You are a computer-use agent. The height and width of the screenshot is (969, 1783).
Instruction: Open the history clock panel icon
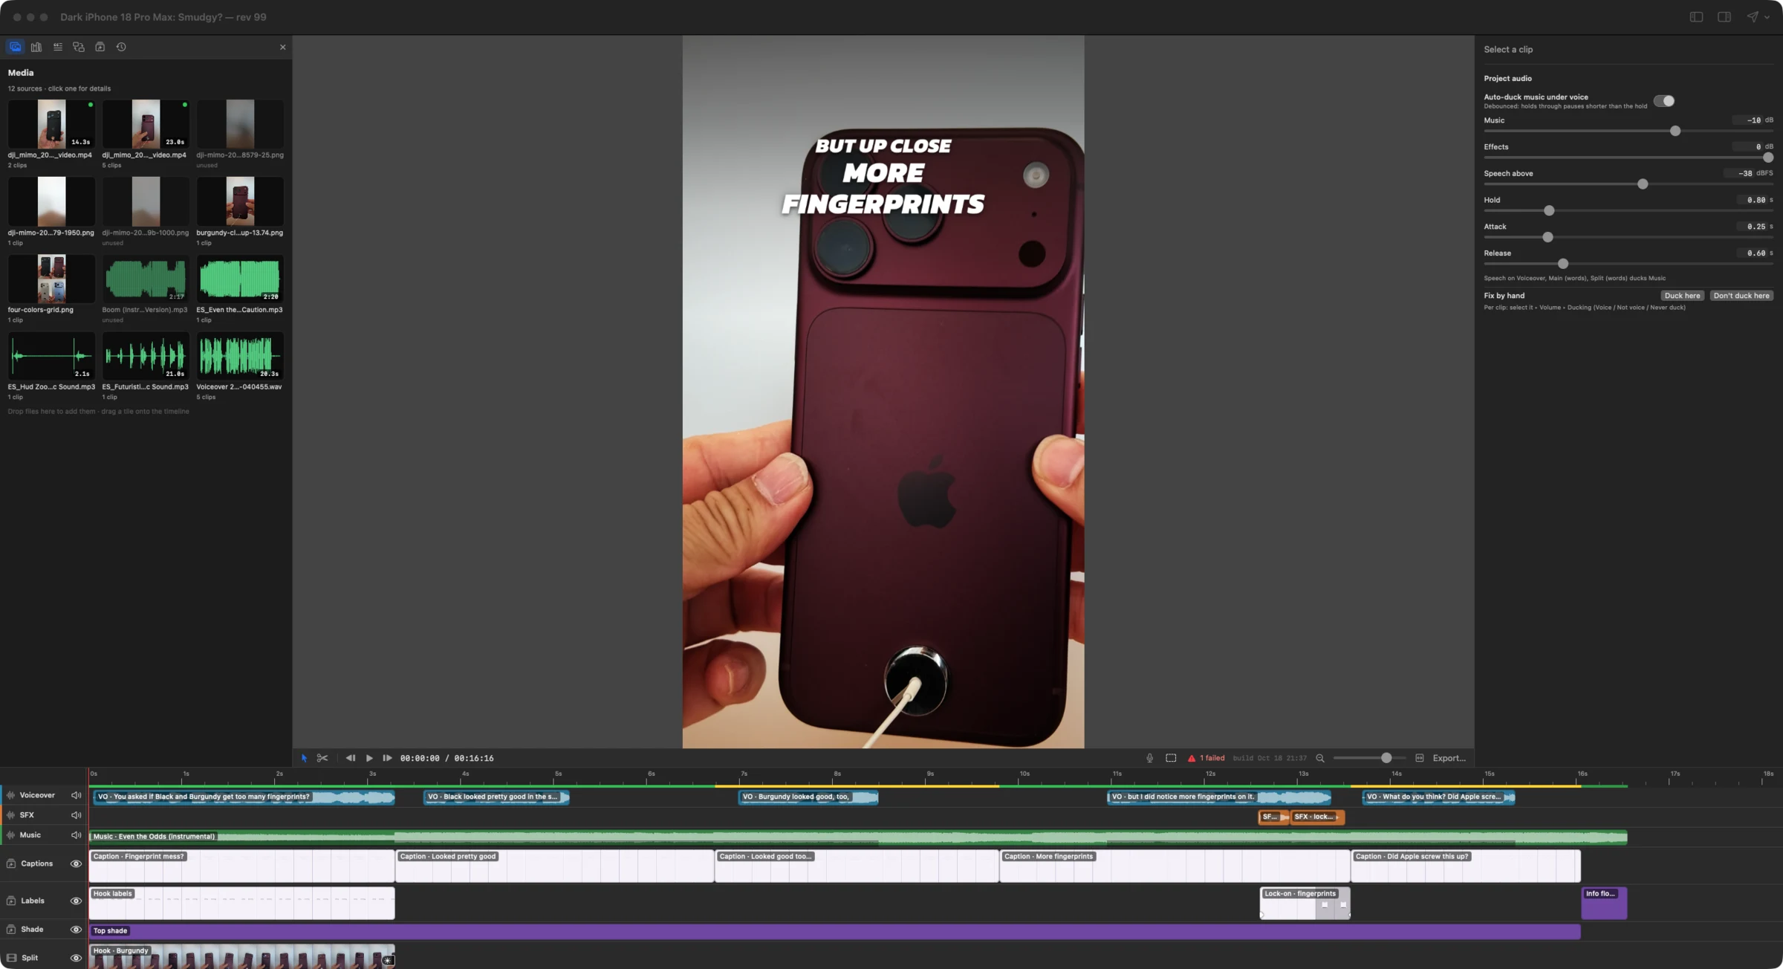tap(121, 47)
